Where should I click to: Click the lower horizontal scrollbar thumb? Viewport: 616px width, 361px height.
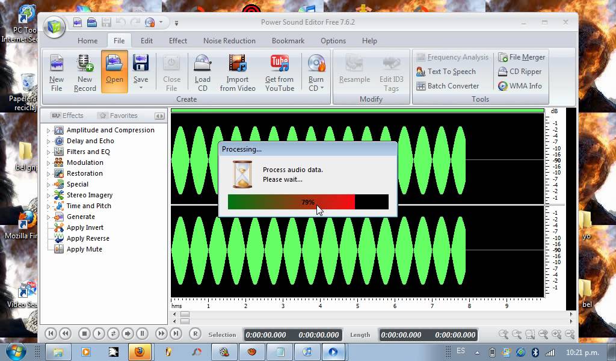185,321
